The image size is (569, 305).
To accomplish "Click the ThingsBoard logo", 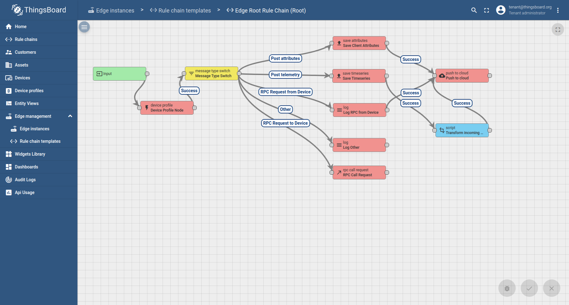I will tap(39, 10).
